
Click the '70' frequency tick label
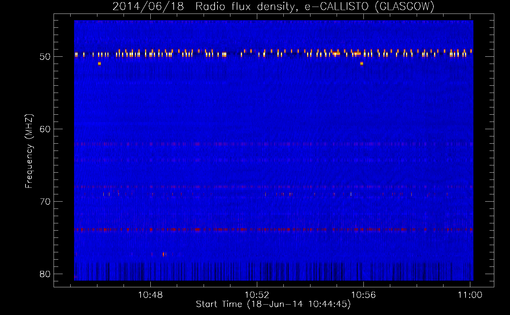pyautogui.click(x=45, y=202)
